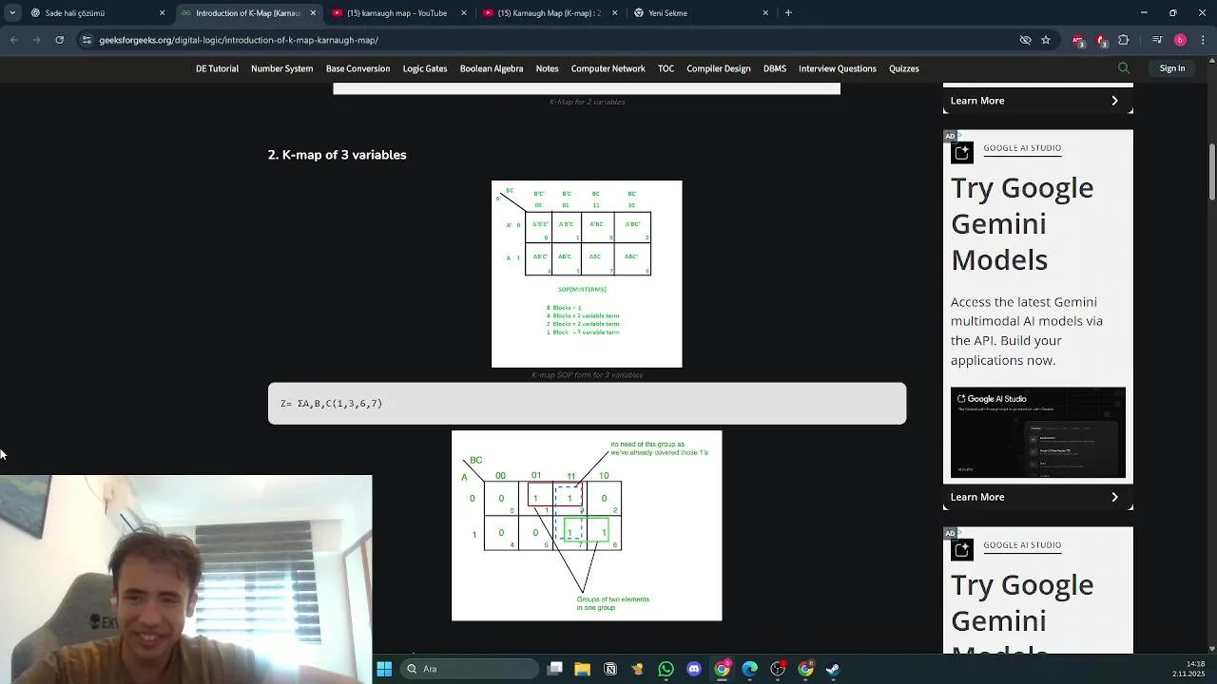1217x684 pixels.
Task: Switch to the Yeni Sekme tab
Action: (x=702, y=12)
